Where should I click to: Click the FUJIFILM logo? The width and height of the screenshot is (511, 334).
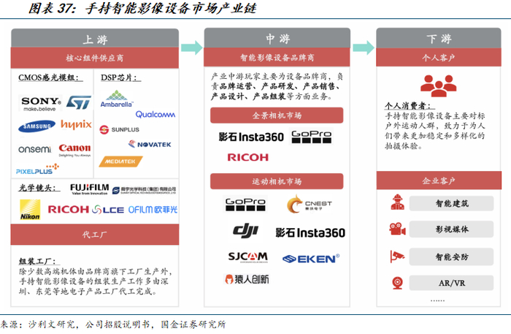[x=90, y=189]
